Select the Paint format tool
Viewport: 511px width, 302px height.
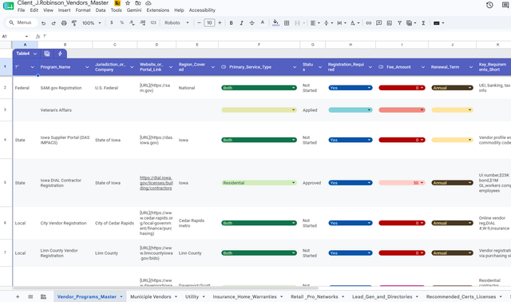point(74,23)
